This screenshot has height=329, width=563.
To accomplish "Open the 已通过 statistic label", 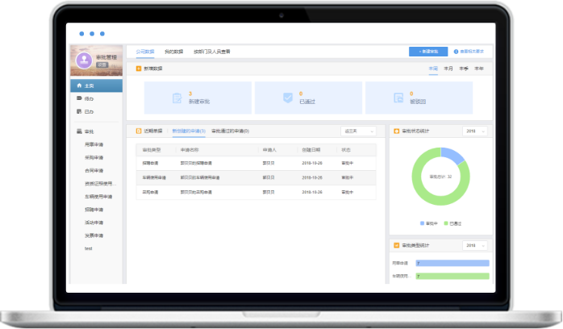I will pyautogui.click(x=307, y=102).
